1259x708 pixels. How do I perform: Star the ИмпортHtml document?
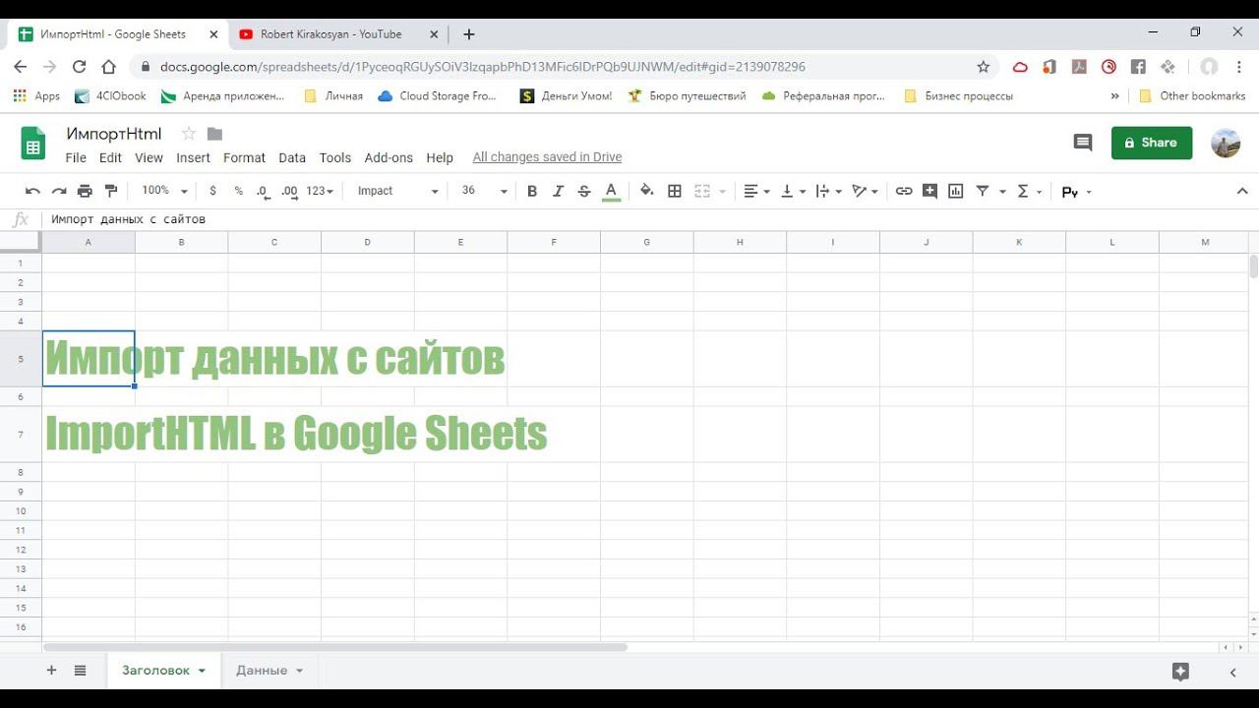click(189, 134)
